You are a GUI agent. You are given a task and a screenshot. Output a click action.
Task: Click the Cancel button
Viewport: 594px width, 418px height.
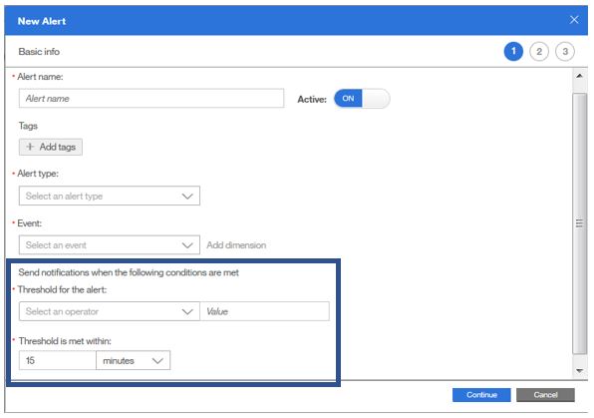pos(545,395)
